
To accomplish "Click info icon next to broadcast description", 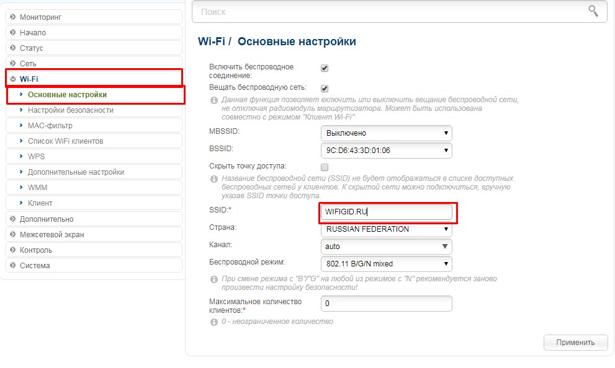I will (214, 100).
